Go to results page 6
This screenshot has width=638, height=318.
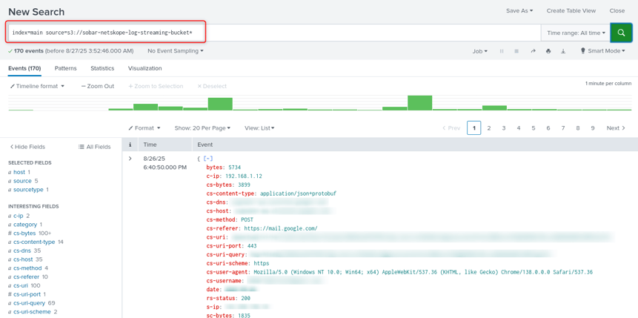point(548,127)
